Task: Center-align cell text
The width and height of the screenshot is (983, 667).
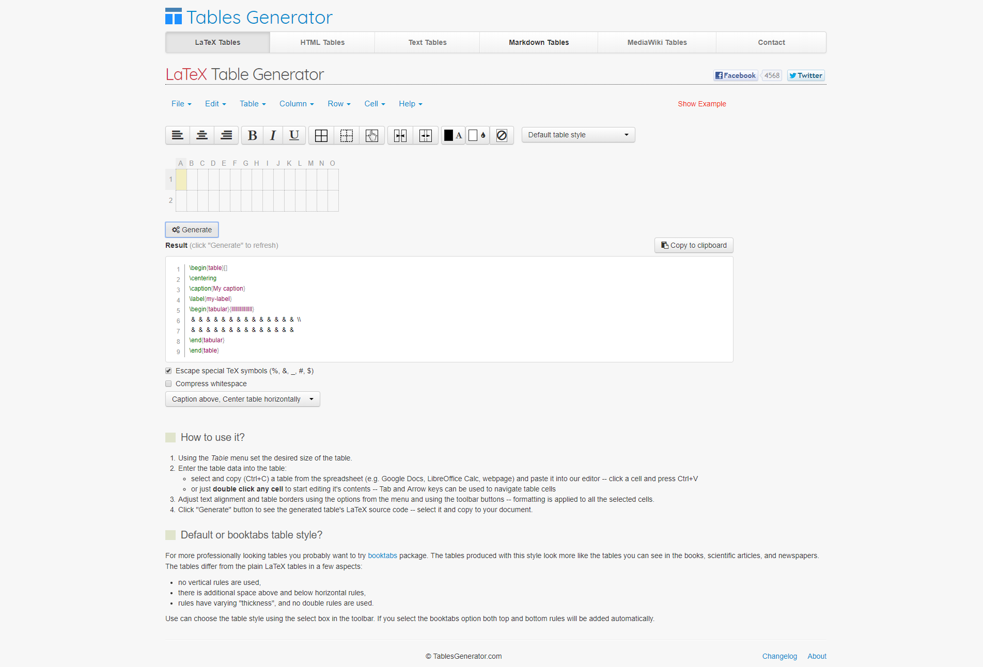Action: pyautogui.click(x=202, y=135)
